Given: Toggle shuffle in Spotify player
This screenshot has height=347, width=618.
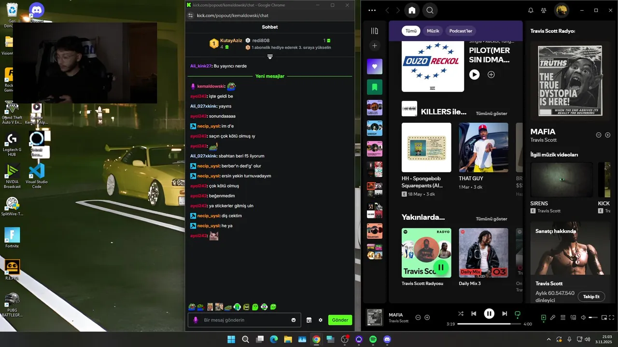Looking at the screenshot, I should point(461,314).
